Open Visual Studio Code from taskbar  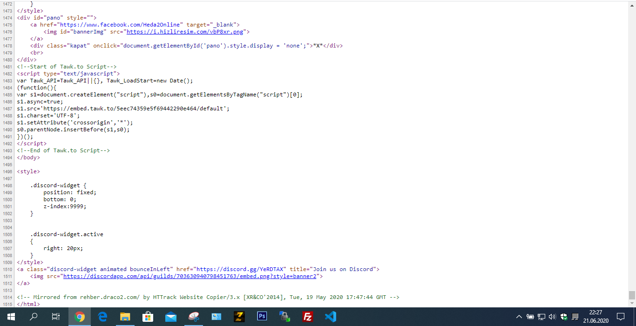coord(330,317)
